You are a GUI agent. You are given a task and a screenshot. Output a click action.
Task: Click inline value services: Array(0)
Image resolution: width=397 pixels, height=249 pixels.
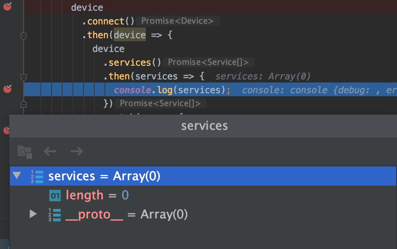[263, 76]
